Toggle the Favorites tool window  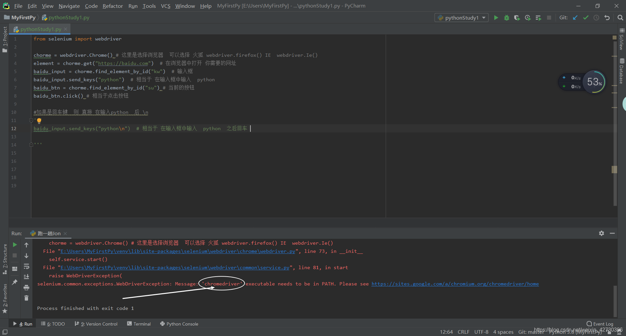5,298
